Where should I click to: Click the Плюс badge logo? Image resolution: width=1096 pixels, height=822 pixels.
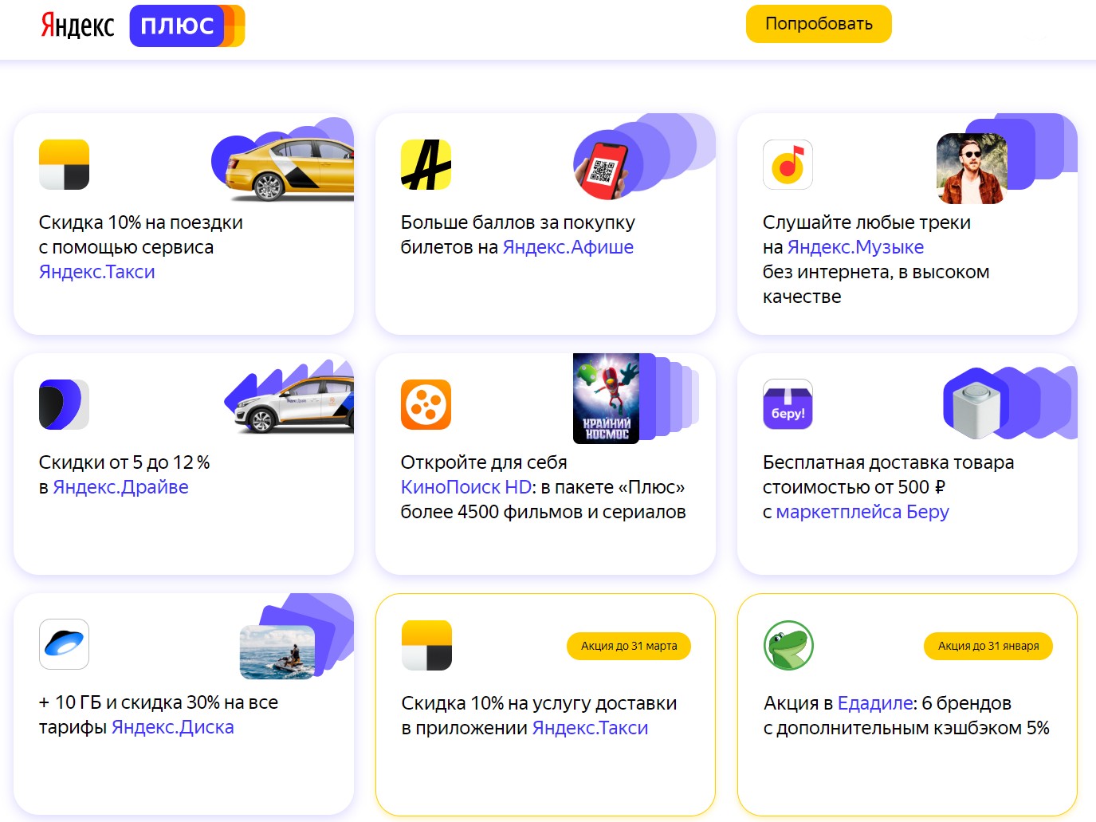pos(187,26)
